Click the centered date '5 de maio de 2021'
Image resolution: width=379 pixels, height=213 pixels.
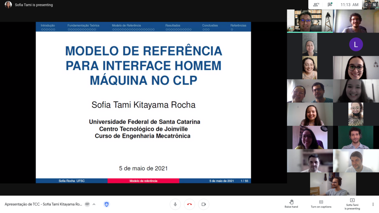coord(143,168)
